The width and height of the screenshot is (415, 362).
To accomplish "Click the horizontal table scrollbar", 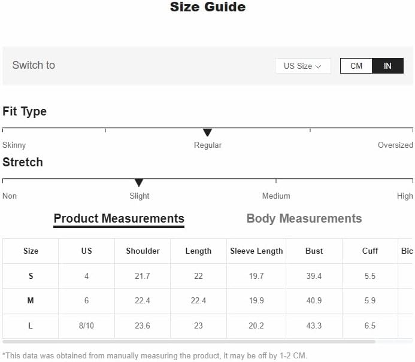I will (x=189, y=342).
